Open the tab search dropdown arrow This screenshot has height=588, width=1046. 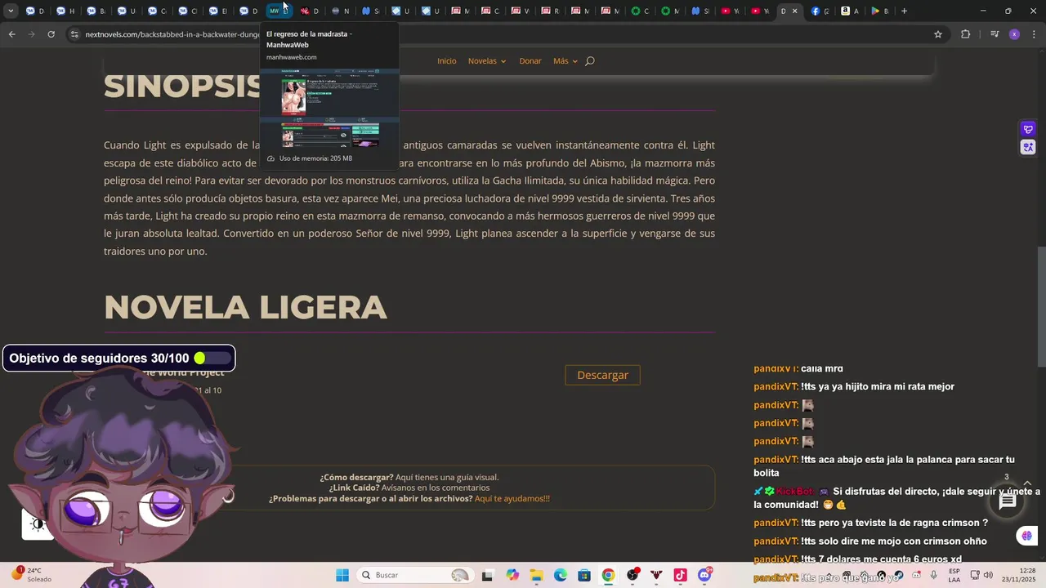coord(11,11)
